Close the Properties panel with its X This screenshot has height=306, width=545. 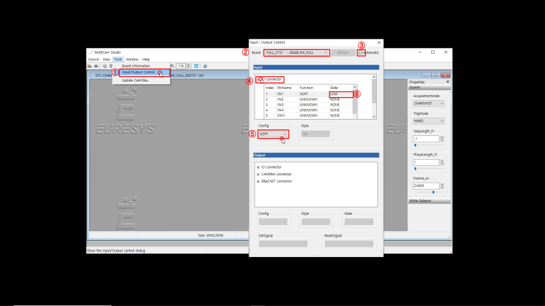[448, 82]
